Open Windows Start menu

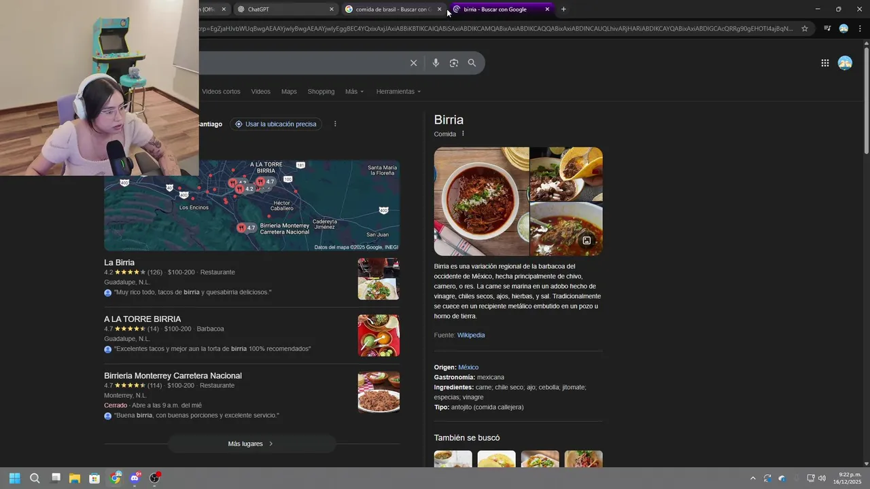[x=15, y=478]
